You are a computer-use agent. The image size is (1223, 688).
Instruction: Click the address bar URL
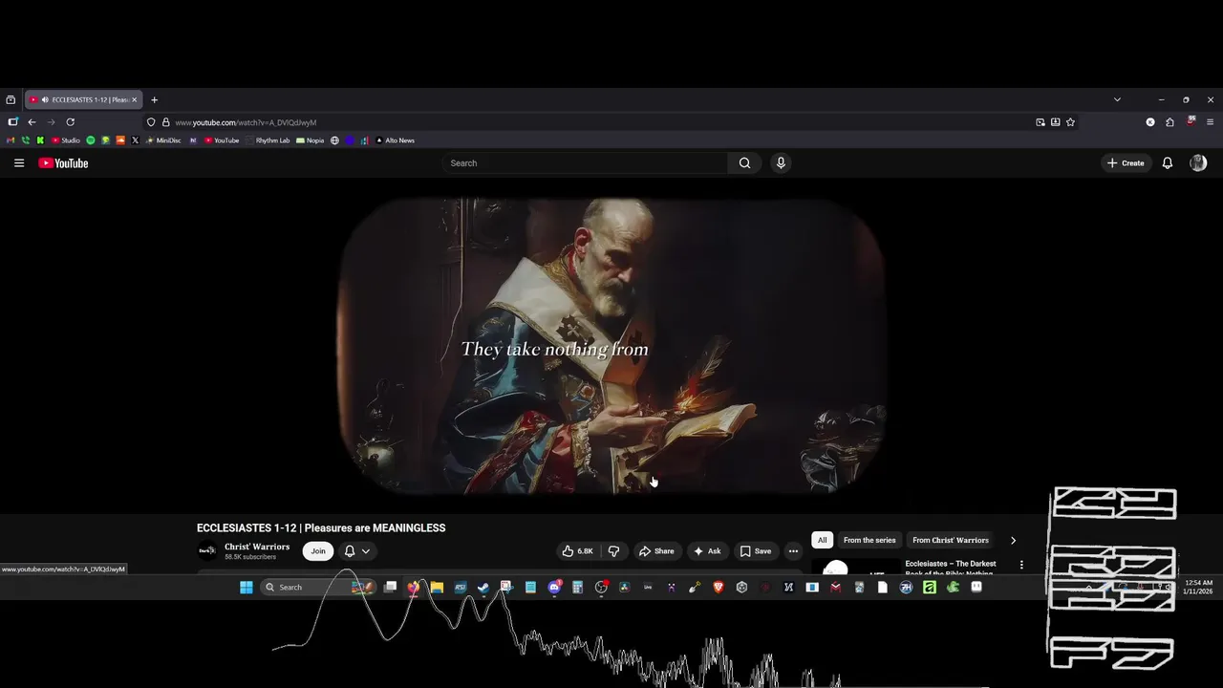coord(246,122)
